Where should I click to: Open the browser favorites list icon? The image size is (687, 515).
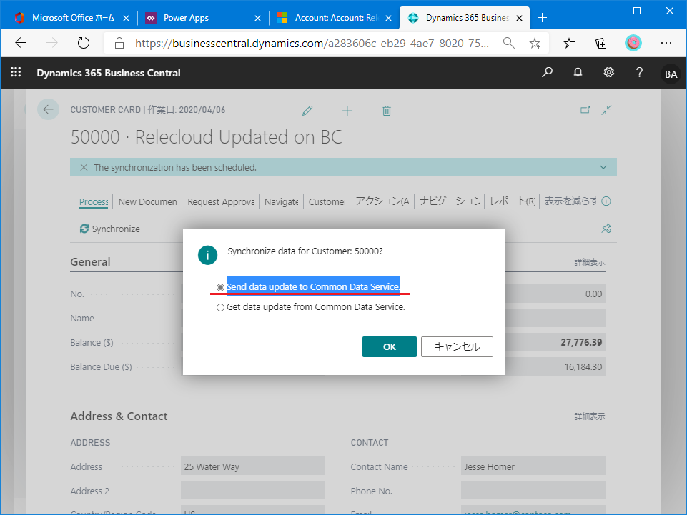click(x=570, y=43)
